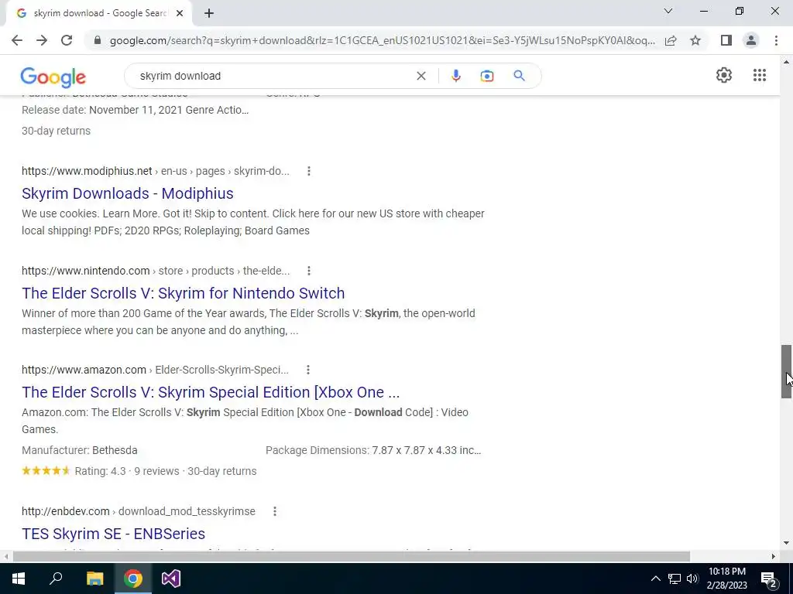
Task: Open the notification center
Action: (768, 579)
